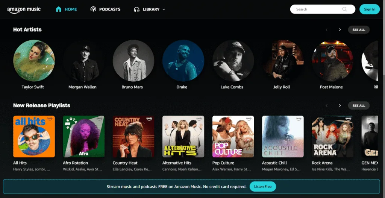
Task: Open Jelly Roll artist photo
Action: tap(283, 61)
